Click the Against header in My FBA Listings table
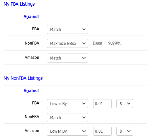Image resolution: width=147 pixels, height=137 pixels. [x=31, y=17]
